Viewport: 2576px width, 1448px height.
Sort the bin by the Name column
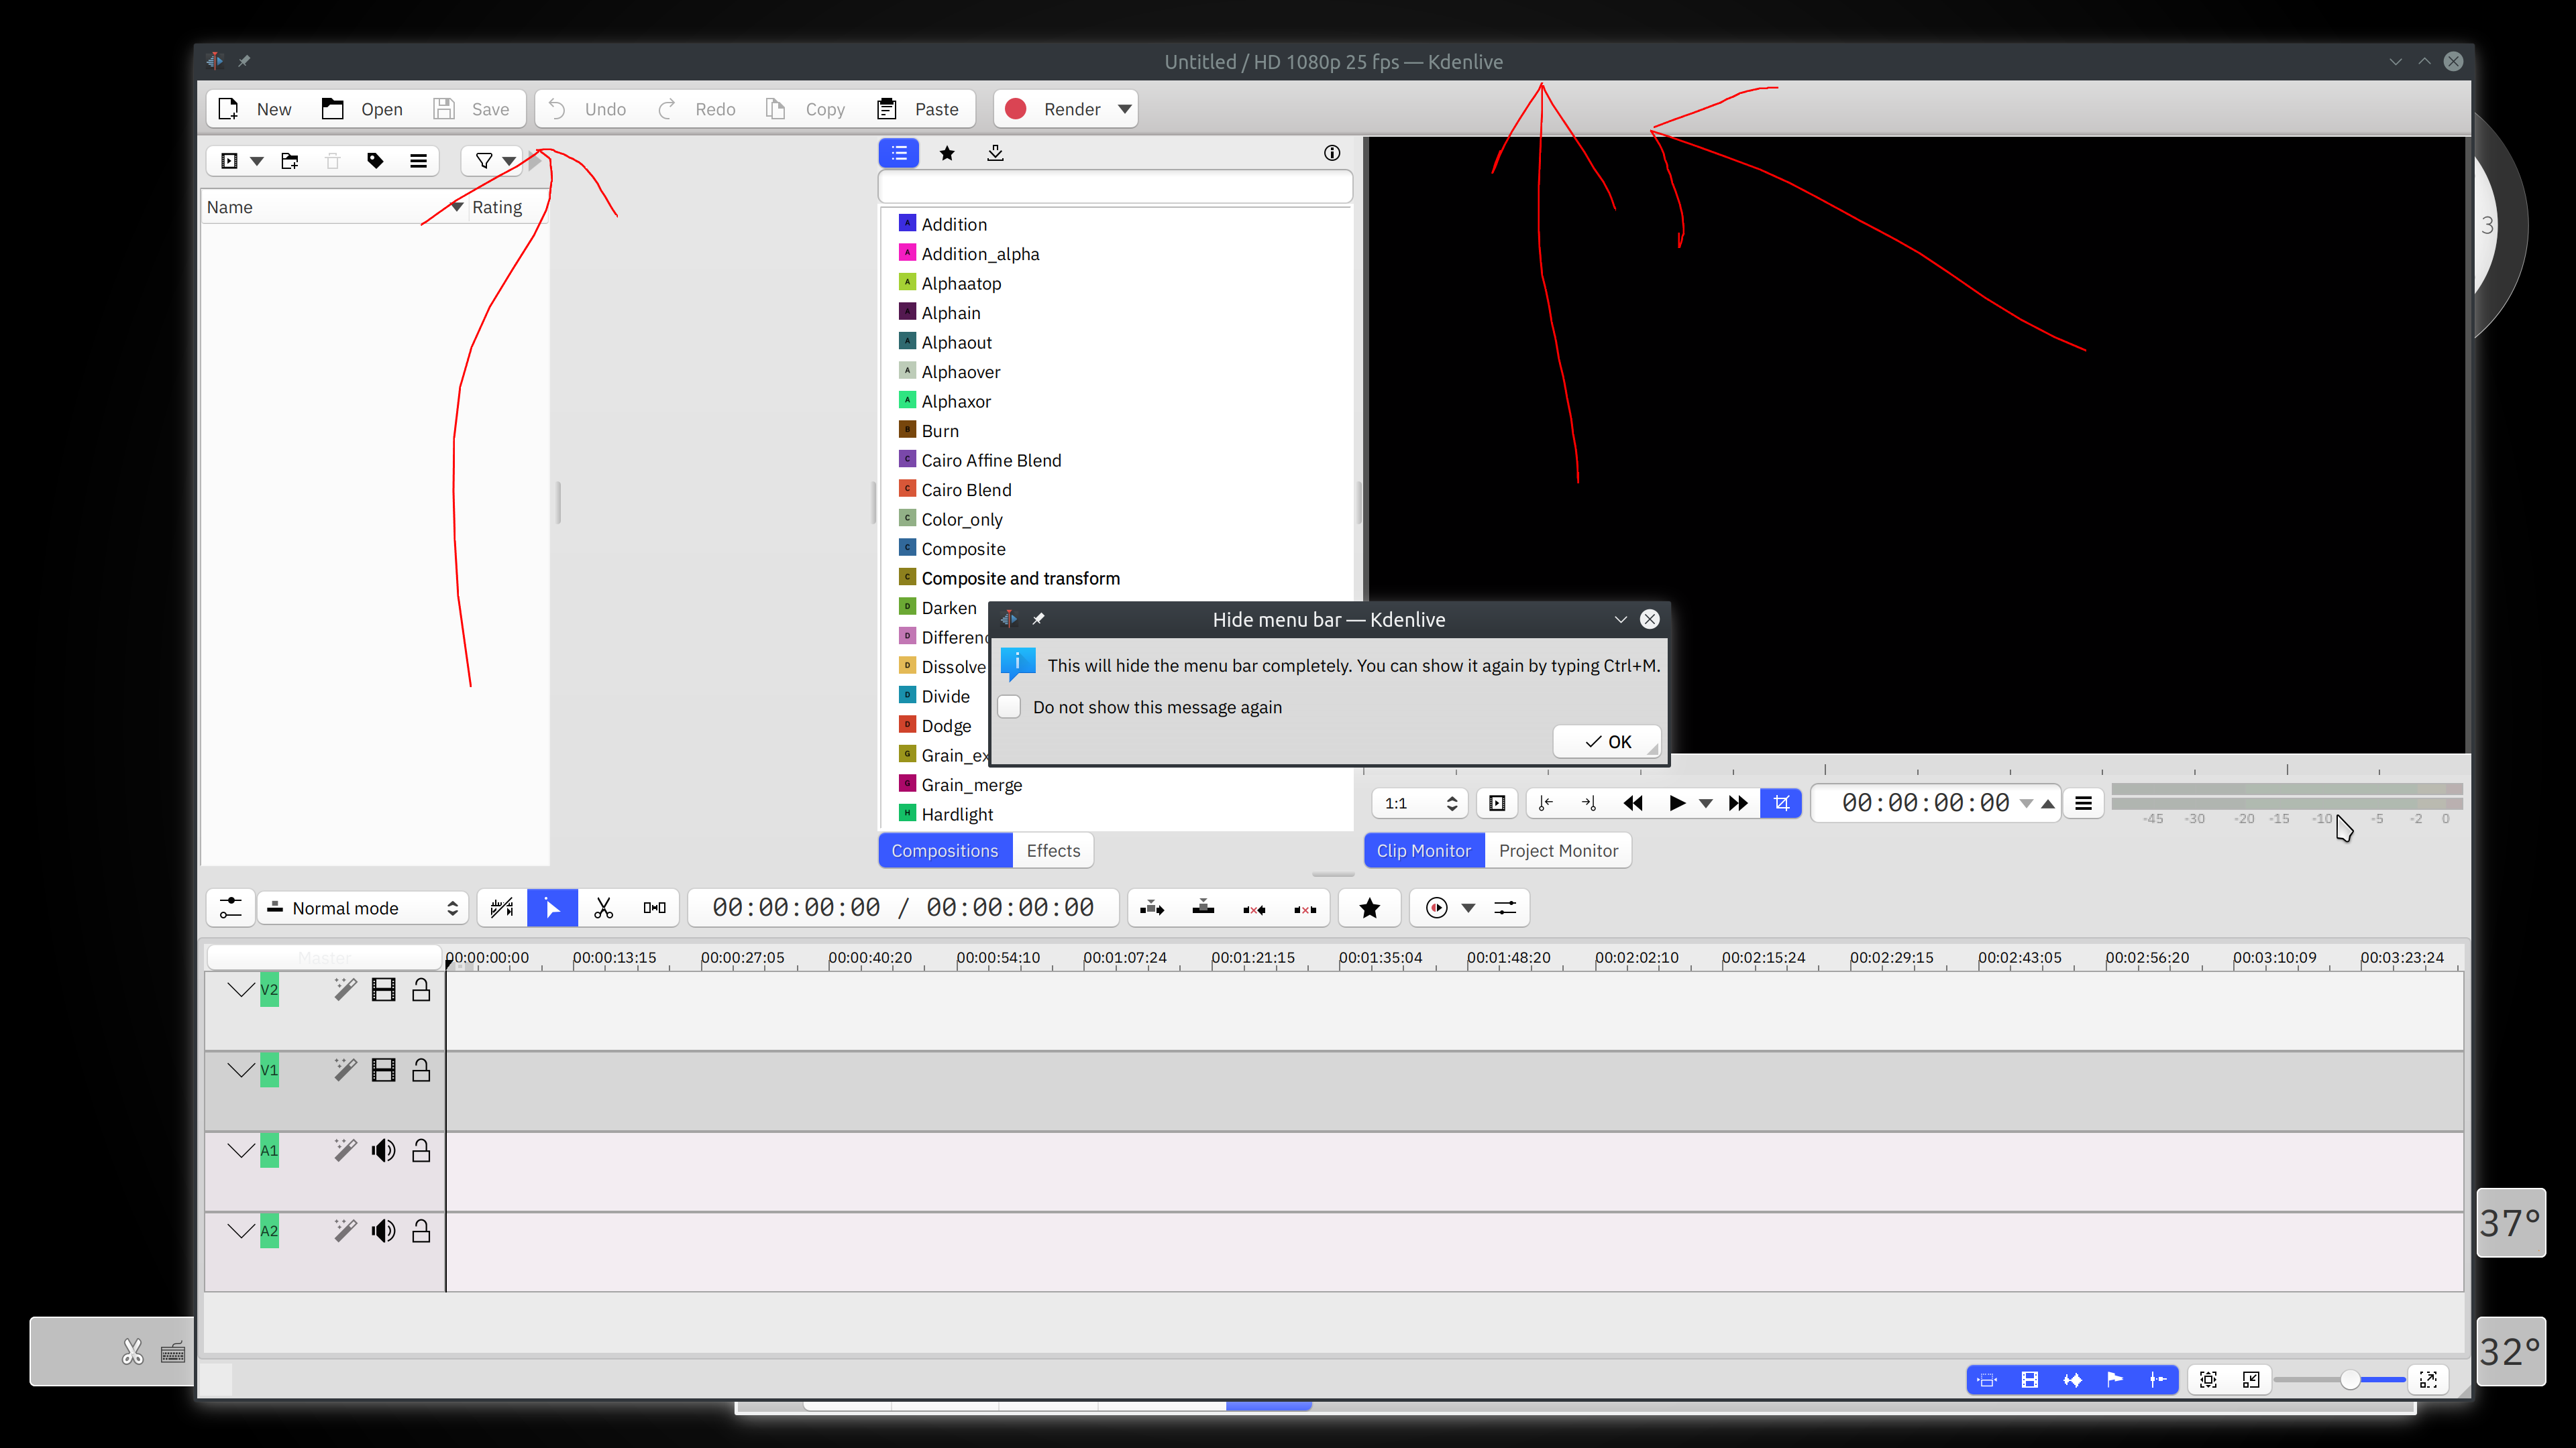tap(333, 207)
